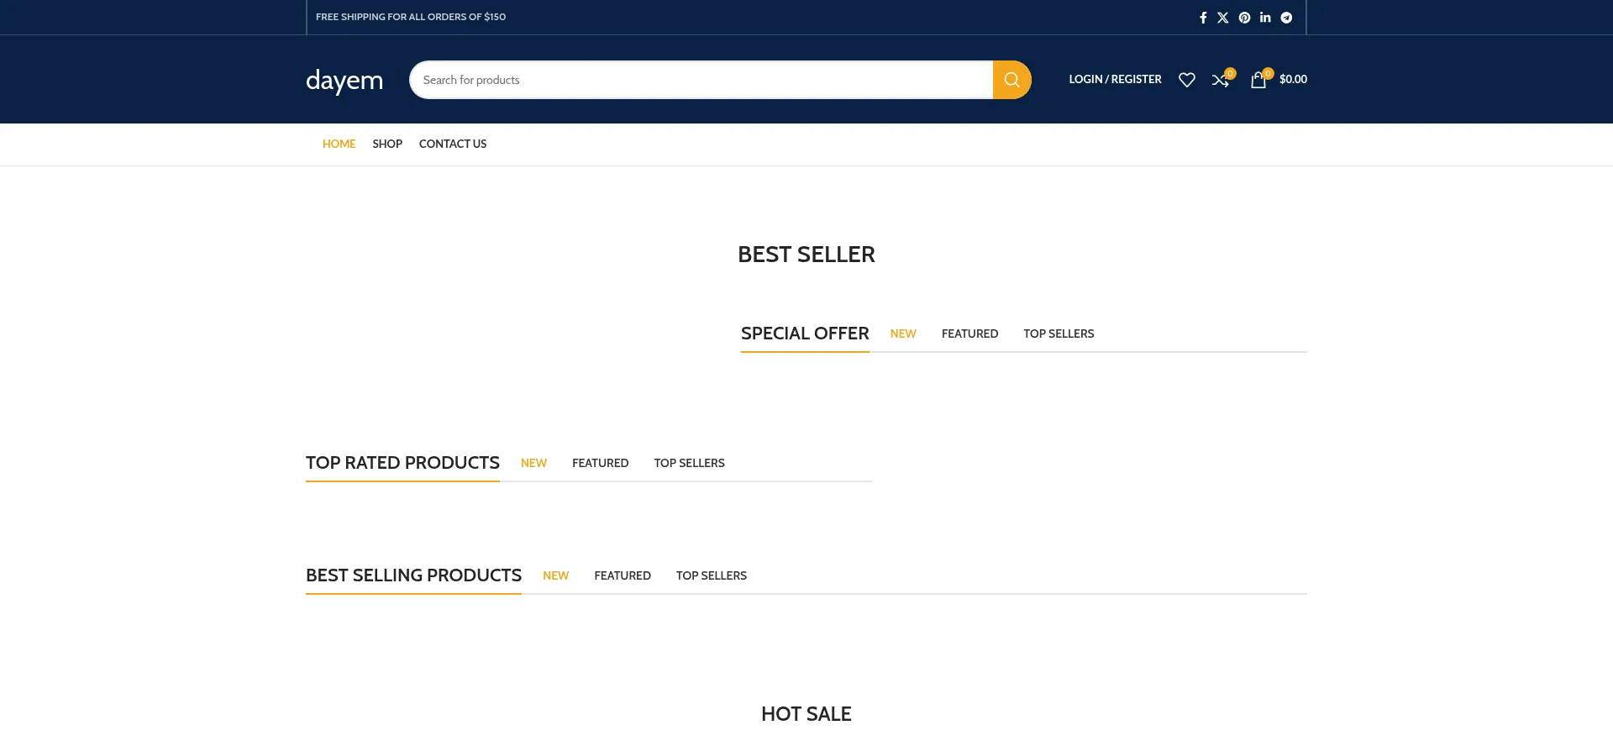This screenshot has height=746, width=1613.
Task: Open the Facebook social link icon
Action: (x=1202, y=18)
